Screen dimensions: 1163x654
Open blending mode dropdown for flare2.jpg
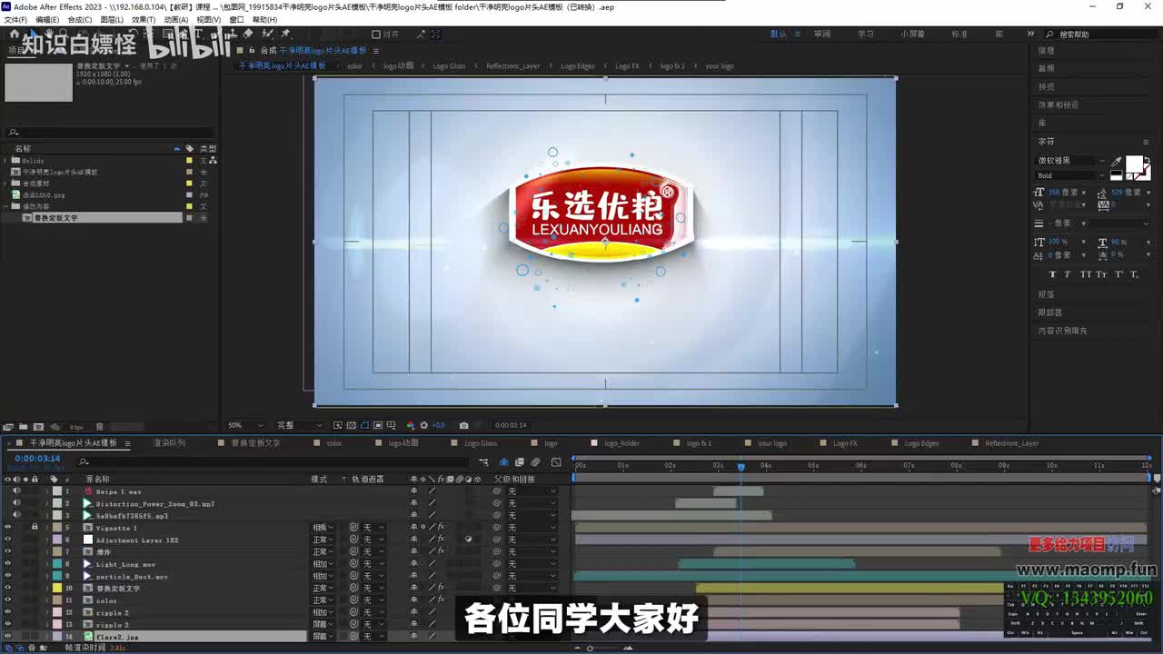tap(323, 637)
